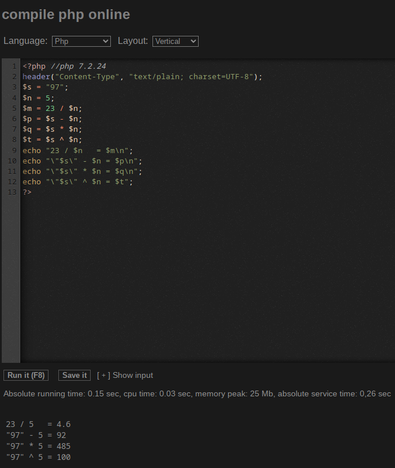Click the echo line ending with $m\n"

pos(77,150)
